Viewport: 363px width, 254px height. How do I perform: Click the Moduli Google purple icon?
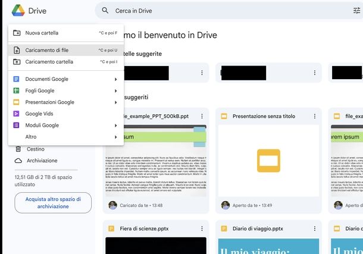coord(16,125)
